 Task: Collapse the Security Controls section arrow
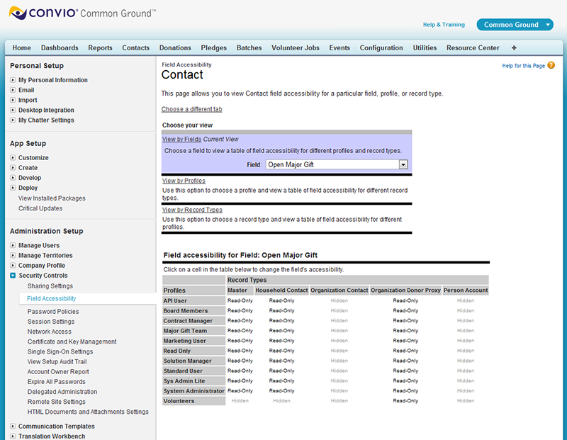(13, 276)
